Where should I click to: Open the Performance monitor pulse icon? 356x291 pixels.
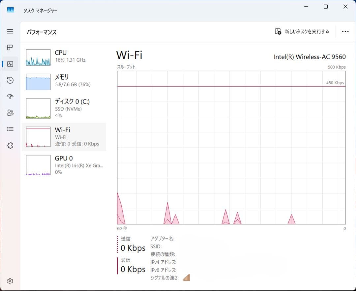coord(10,64)
